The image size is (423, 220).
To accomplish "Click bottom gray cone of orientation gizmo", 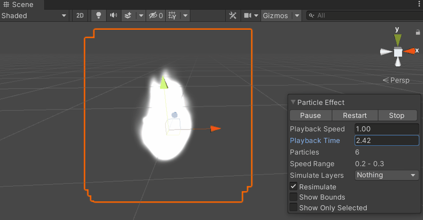I will click(x=398, y=62).
